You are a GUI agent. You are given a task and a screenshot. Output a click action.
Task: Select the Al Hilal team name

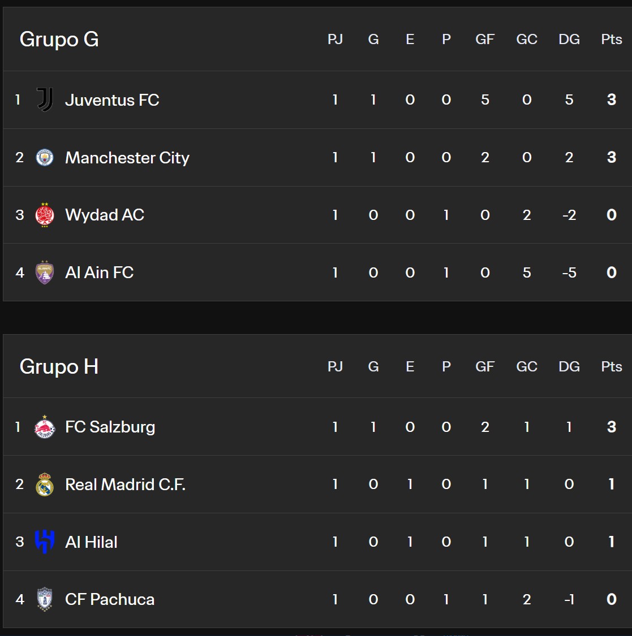pos(91,542)
